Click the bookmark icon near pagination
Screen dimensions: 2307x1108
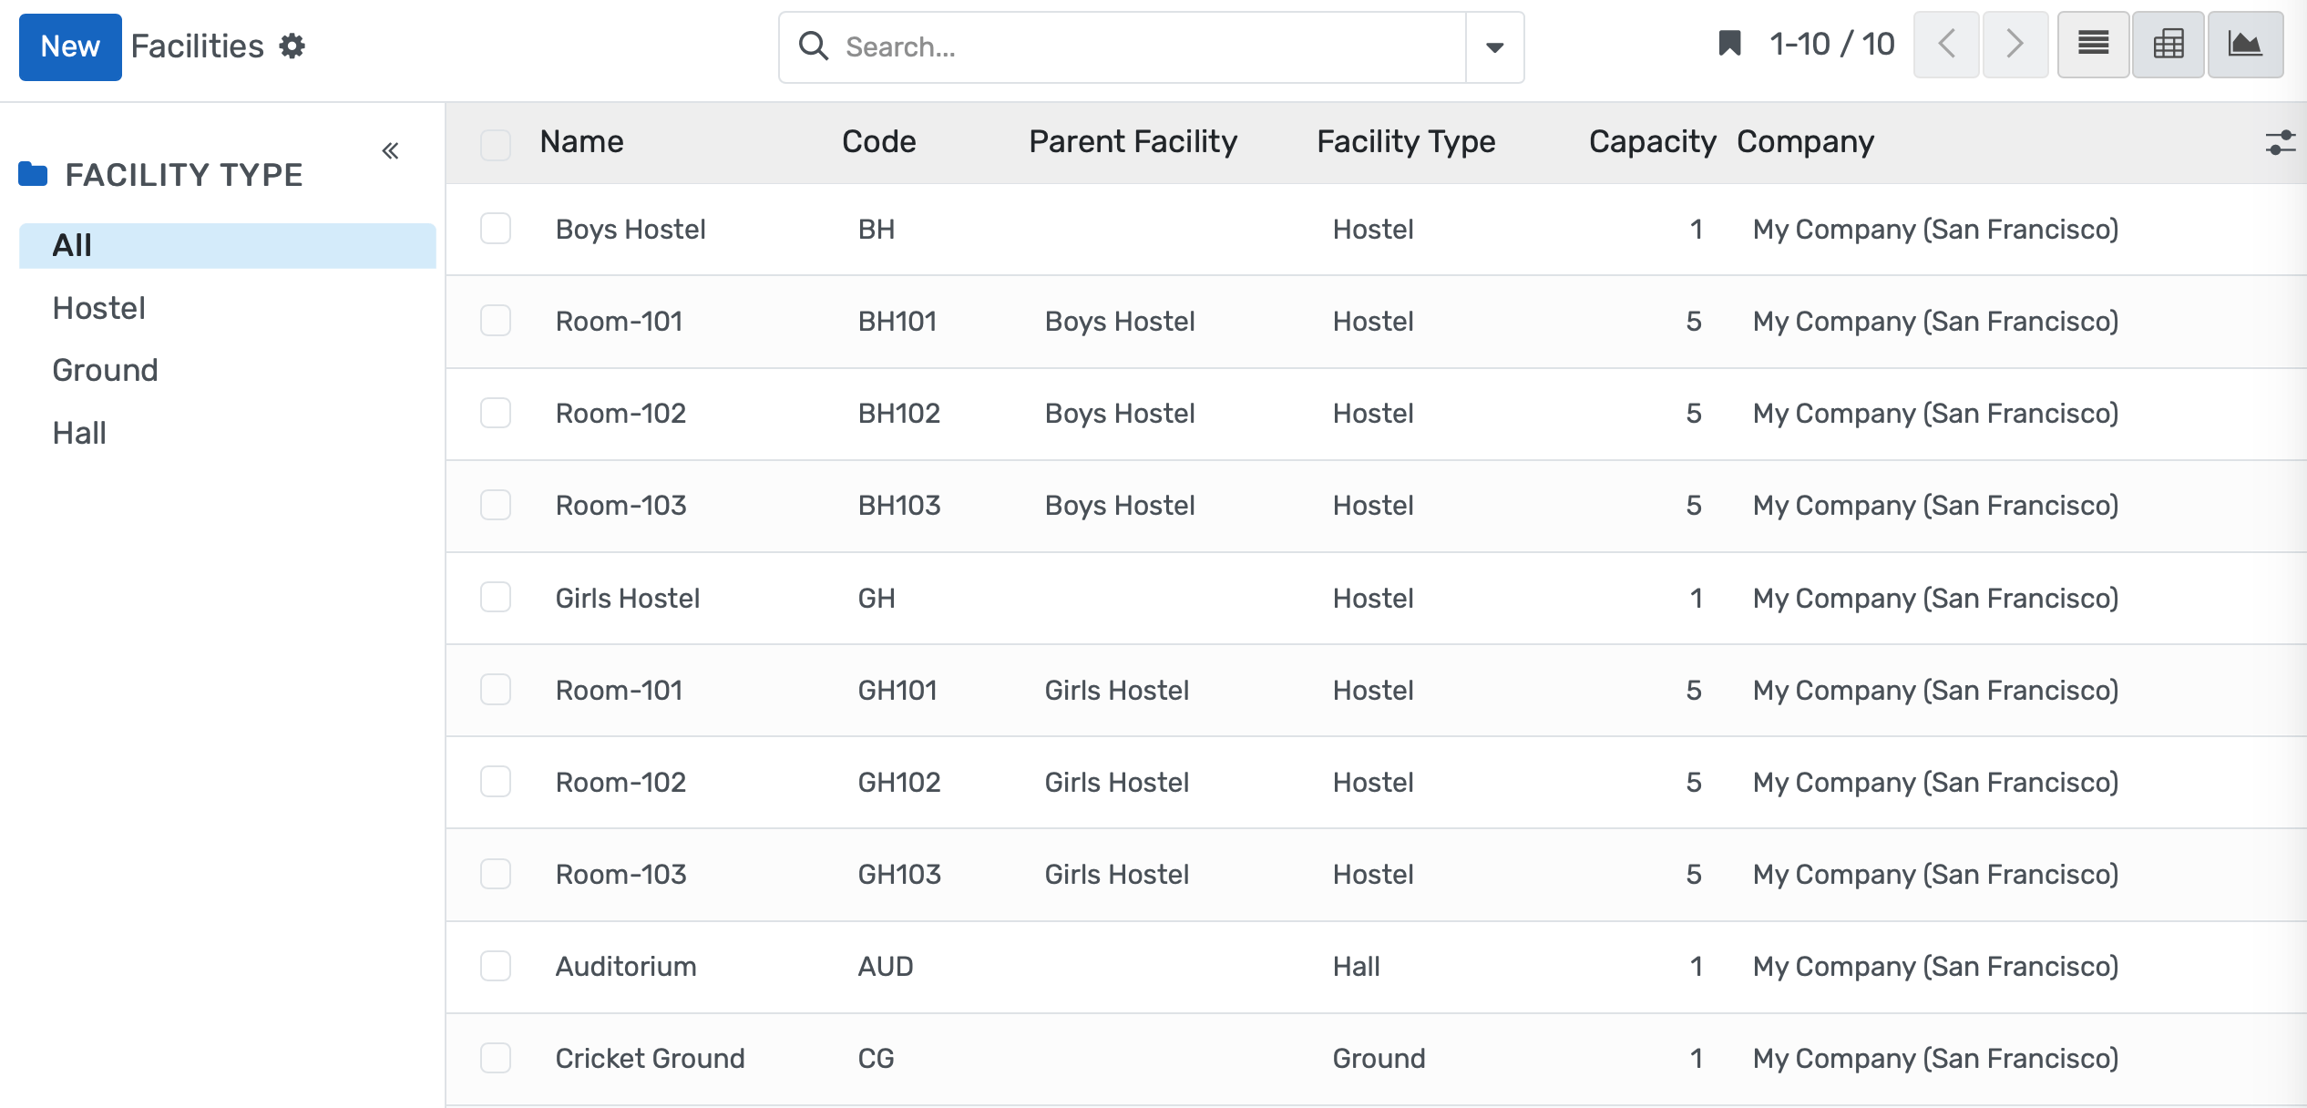[x=1730, y=43]
